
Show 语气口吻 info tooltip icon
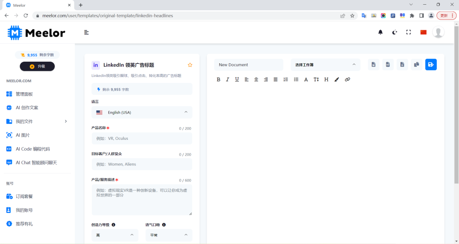[x=164, y=225]
